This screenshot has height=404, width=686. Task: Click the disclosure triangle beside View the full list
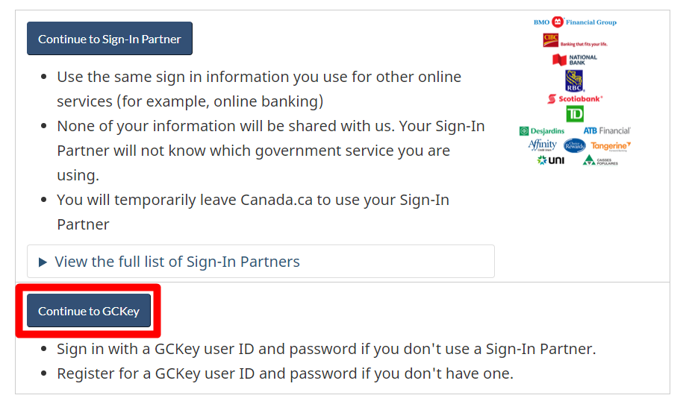click(43, 262)
